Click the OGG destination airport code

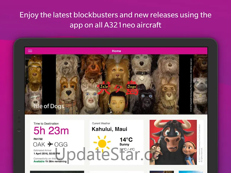(x=61, y=145)
